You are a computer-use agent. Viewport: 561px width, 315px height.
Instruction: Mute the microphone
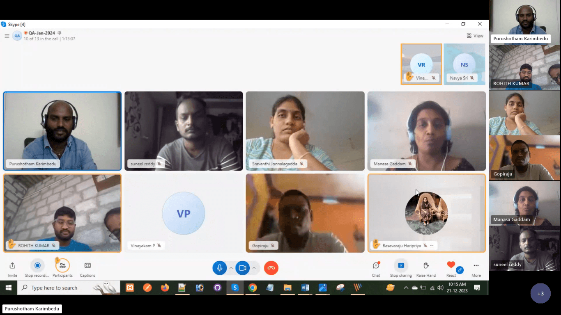tap(220, 268)
